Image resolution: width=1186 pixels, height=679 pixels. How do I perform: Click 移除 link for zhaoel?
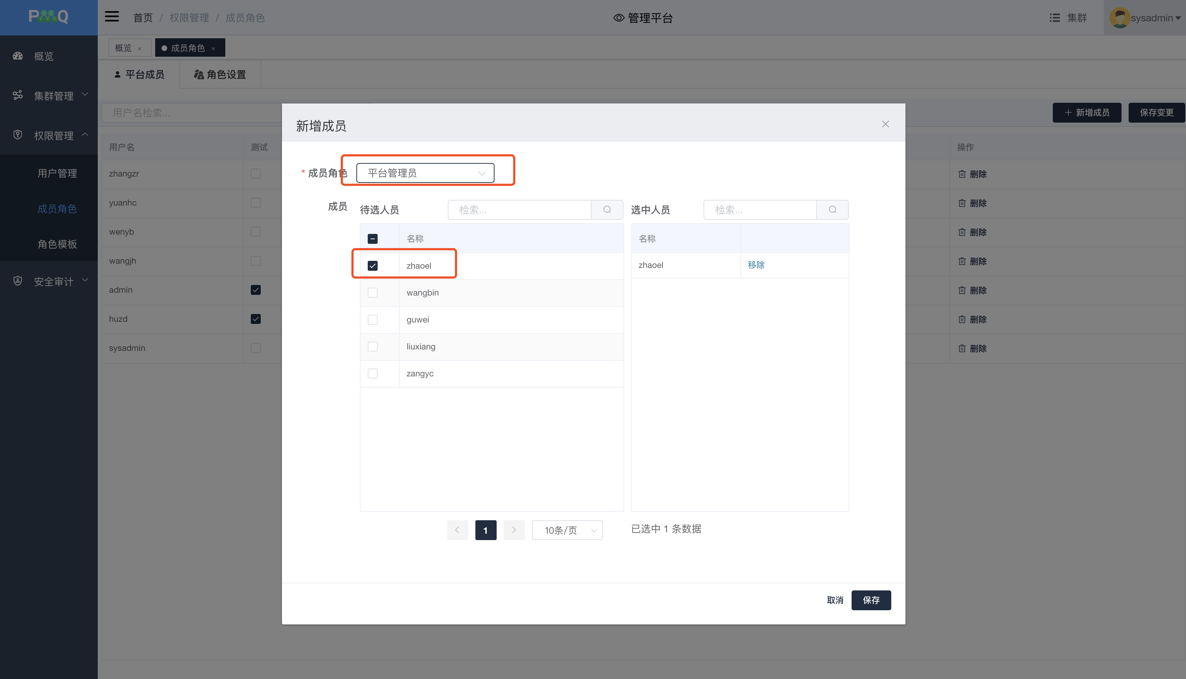(756, 265)
